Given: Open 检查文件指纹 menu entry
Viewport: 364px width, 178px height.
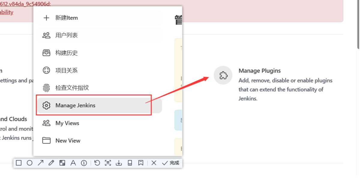Looking at the screenshot, I should (x=100, y=88).
